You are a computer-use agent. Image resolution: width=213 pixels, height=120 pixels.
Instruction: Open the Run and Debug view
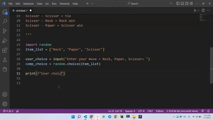pos(5,41)
